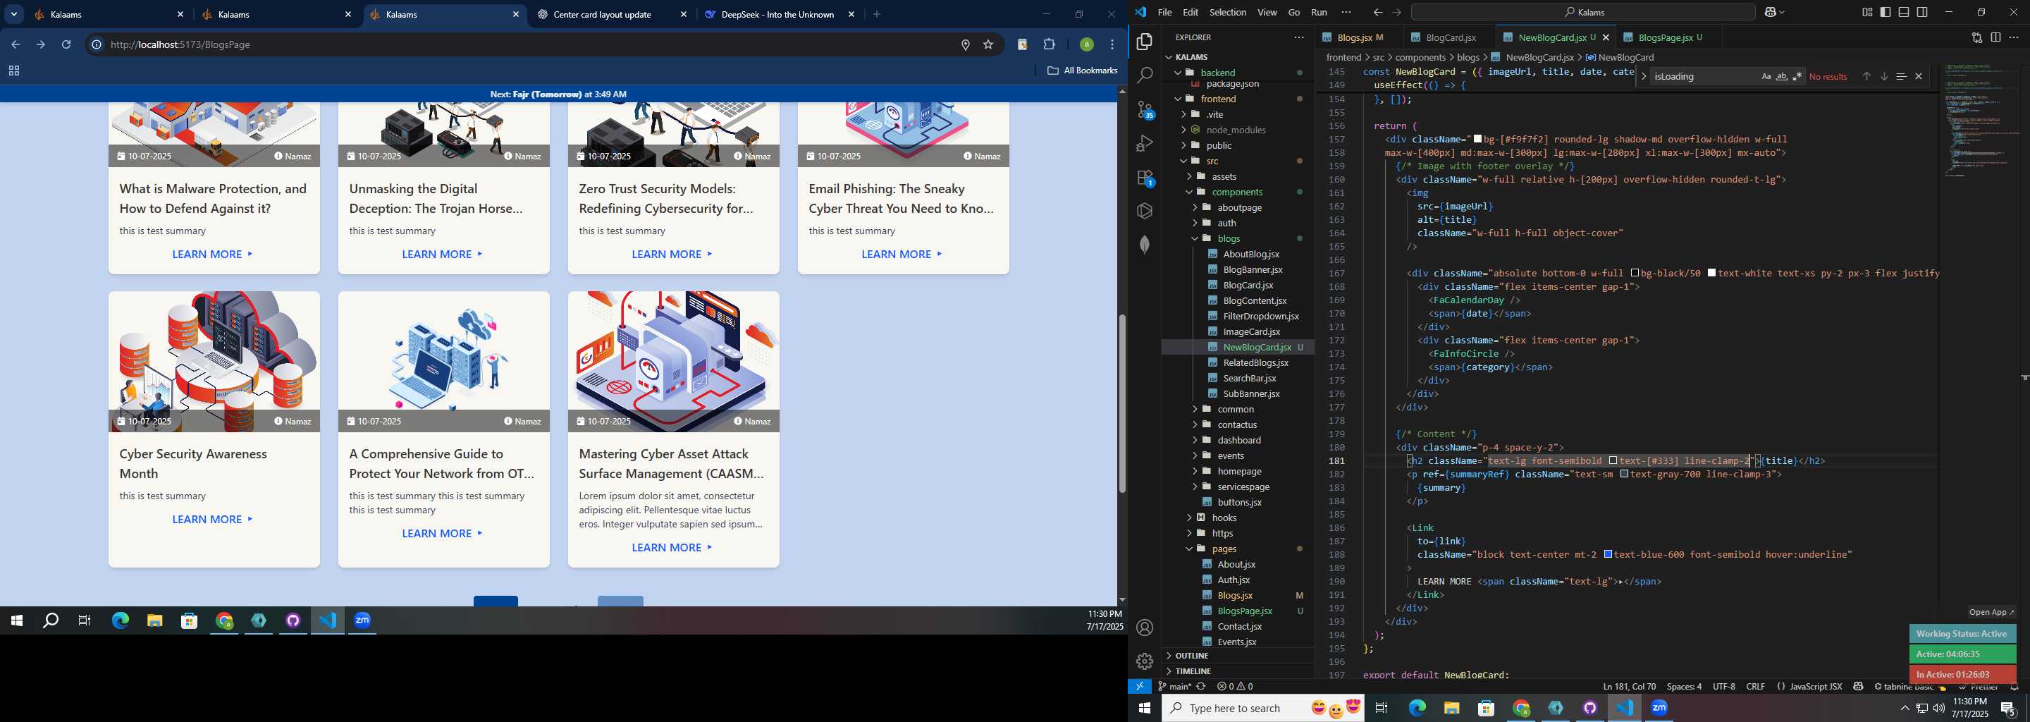Click the MongoDB leaf icon in activity bar
The width and height of the screenshot is (2030, 722).
click(x=1144, y=245)
